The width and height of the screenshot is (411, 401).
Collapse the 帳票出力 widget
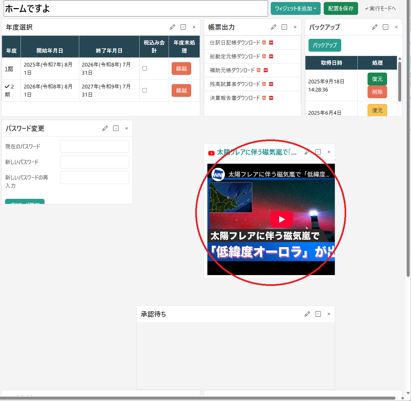click(284, 27)
